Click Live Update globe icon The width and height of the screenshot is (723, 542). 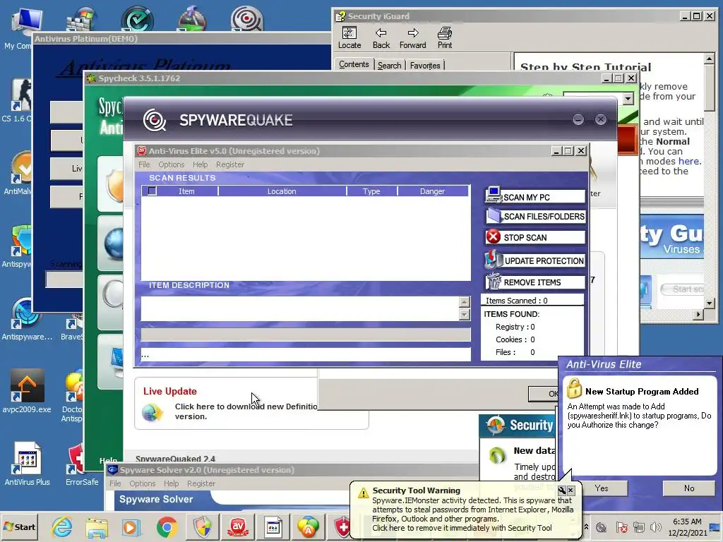pyautogui.click(x=153, y=412)
